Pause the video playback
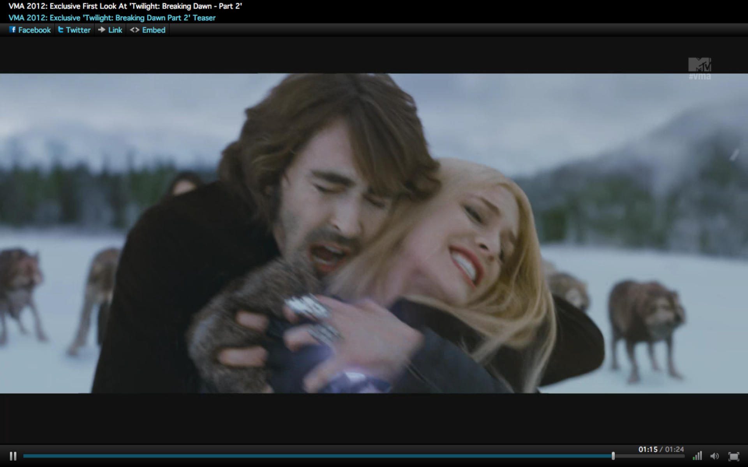The width and height of the screenshot is (748, 467). (x=13, y=456)
